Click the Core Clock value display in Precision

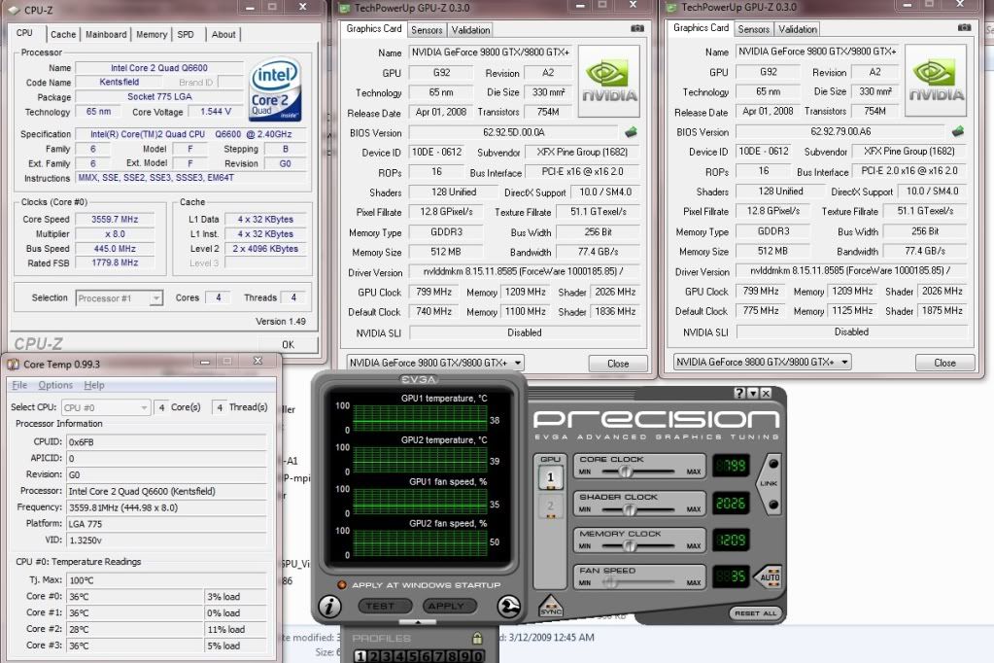coord(731,467)
